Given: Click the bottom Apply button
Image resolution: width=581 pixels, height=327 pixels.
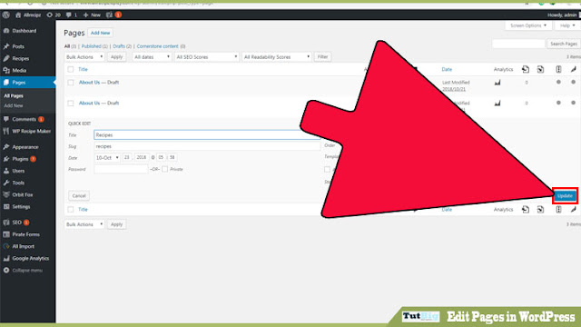Looking at the screenshot, I should tap(116, 224).
